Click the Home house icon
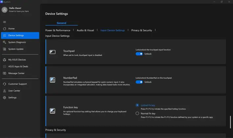The image size is (233, 138). (5, 29)
